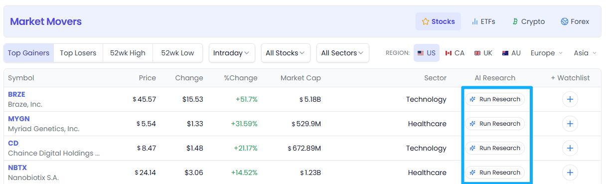Viewport: 607px width, 184px height.
Task: Sort by the Market Cap column header
Action: 301,78
